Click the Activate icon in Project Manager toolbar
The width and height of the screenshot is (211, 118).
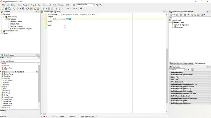(171, 15)
